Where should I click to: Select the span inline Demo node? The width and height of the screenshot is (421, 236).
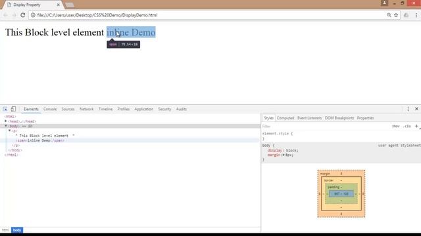pyautogui.click(x=39, y=140)
